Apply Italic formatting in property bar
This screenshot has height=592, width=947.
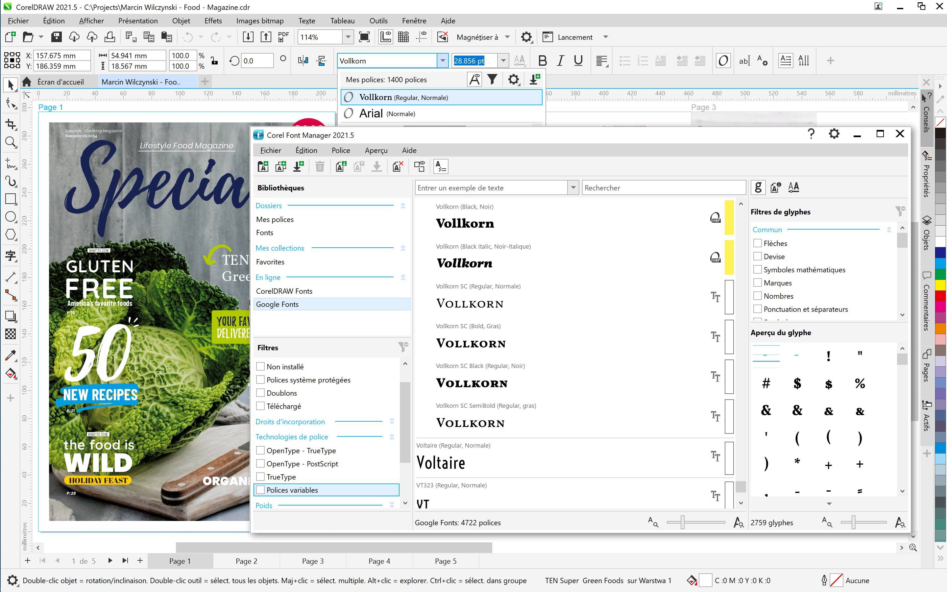tap(560, 61)
